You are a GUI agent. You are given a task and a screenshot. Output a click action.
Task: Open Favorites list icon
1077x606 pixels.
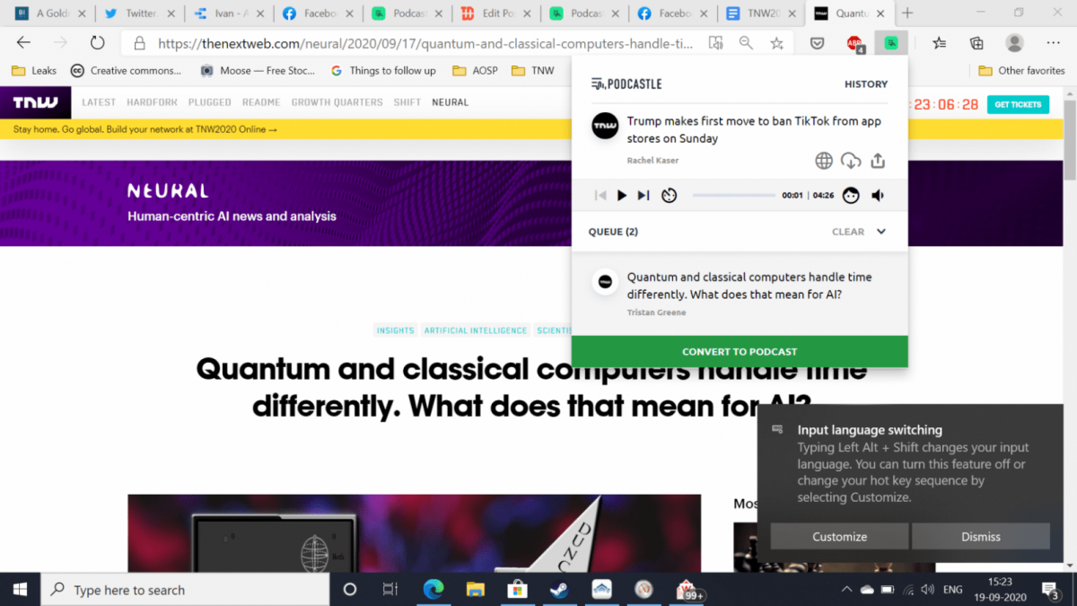point(939,43)
